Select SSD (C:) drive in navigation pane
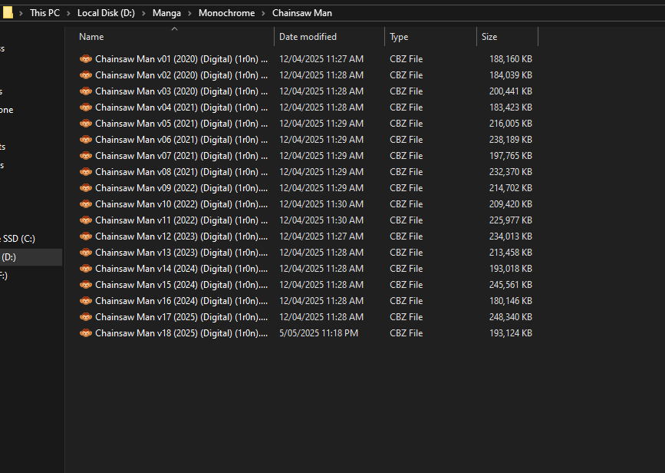665x473 pixels. pyautogui.click(x=18, y=239)
